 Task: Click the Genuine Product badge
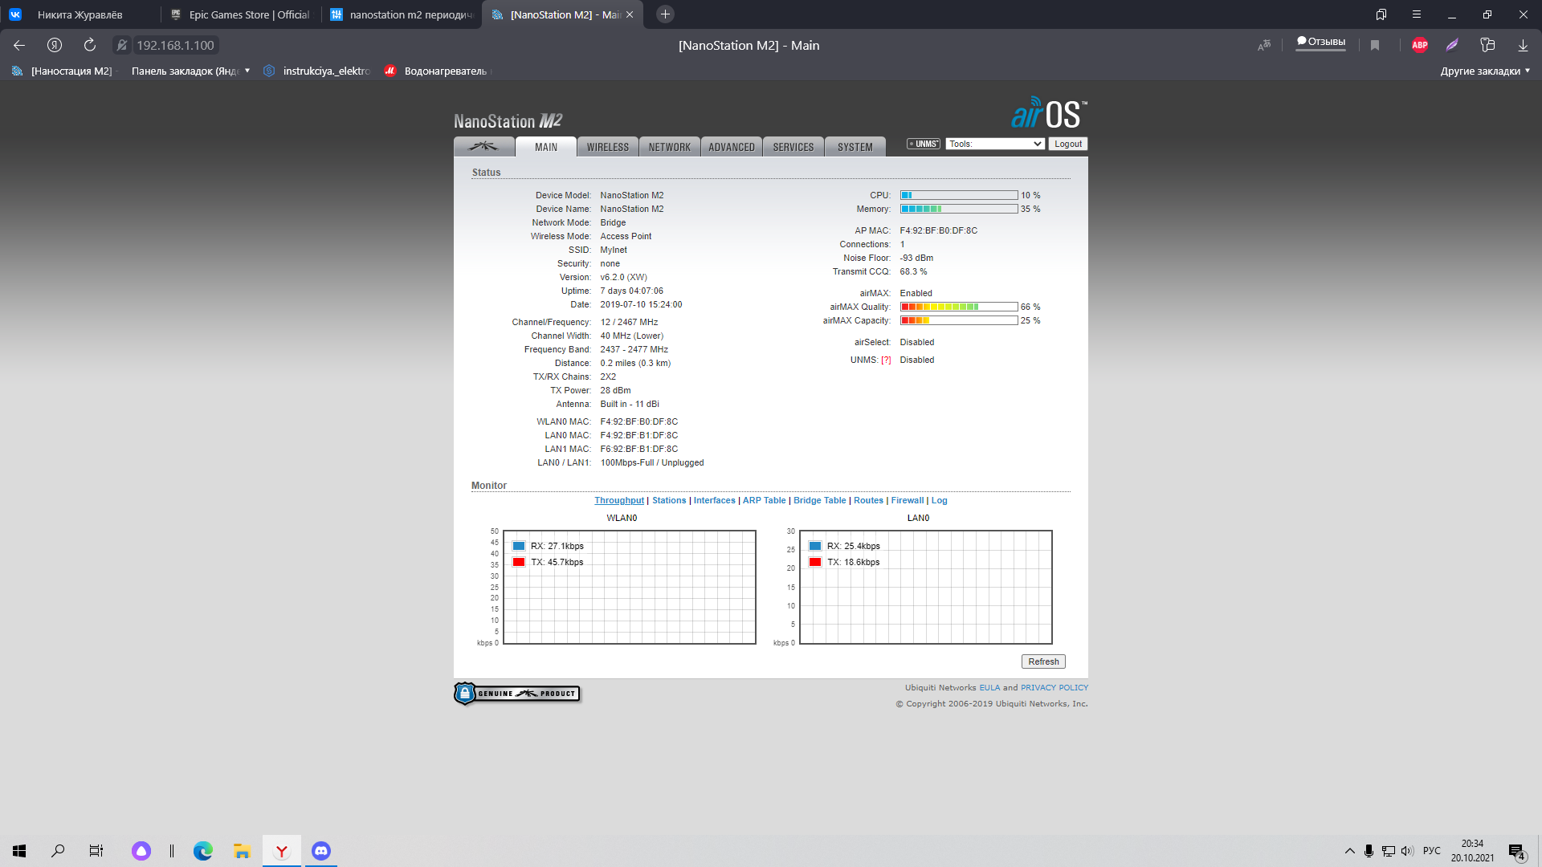(x=517, y=694)
